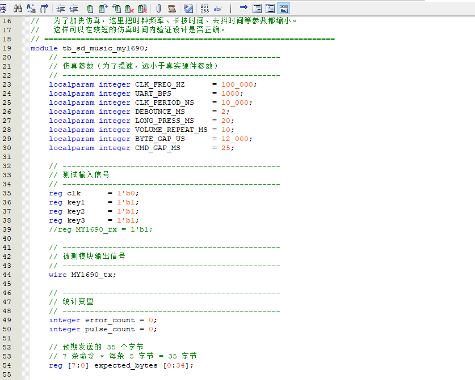The image size is (475, 380).
Task: Click UART_BPS parameter name
Action: pyautogui.click(x=153, y=93)
